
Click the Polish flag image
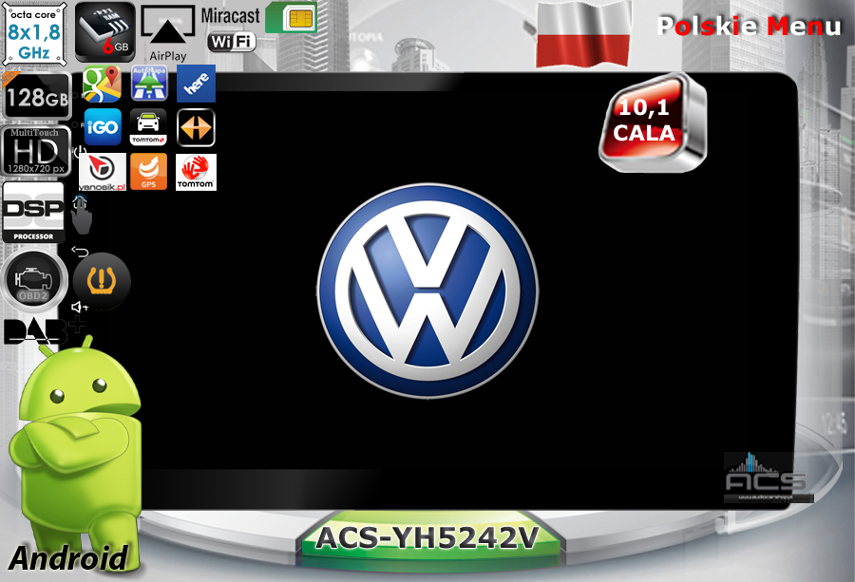tap(583, 34)
